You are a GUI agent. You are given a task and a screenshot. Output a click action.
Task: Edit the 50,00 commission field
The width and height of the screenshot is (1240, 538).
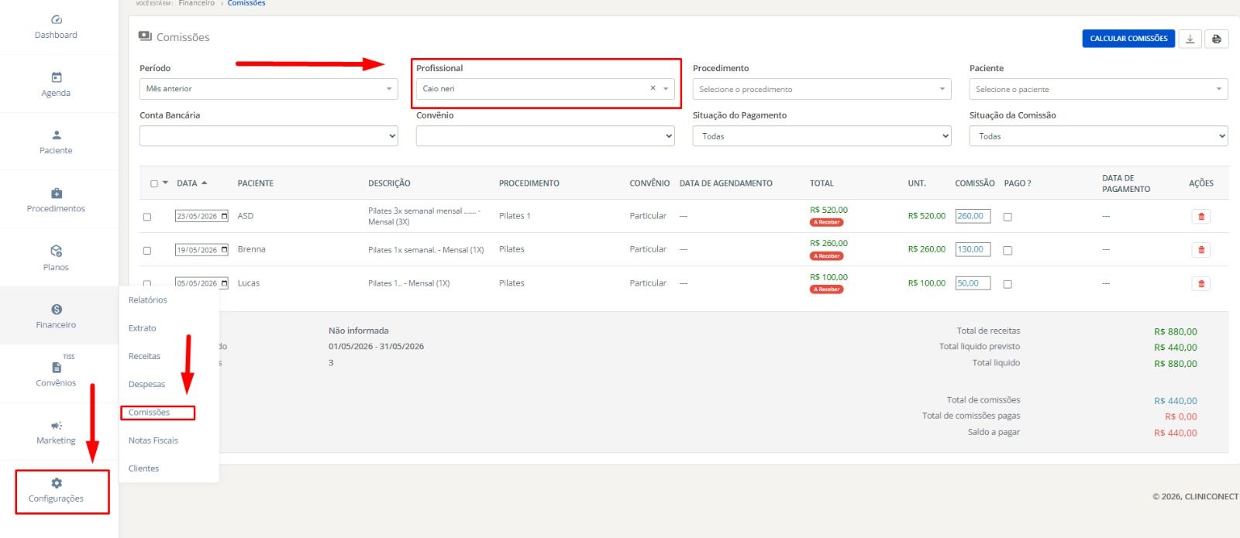click(x=973, y=283)
